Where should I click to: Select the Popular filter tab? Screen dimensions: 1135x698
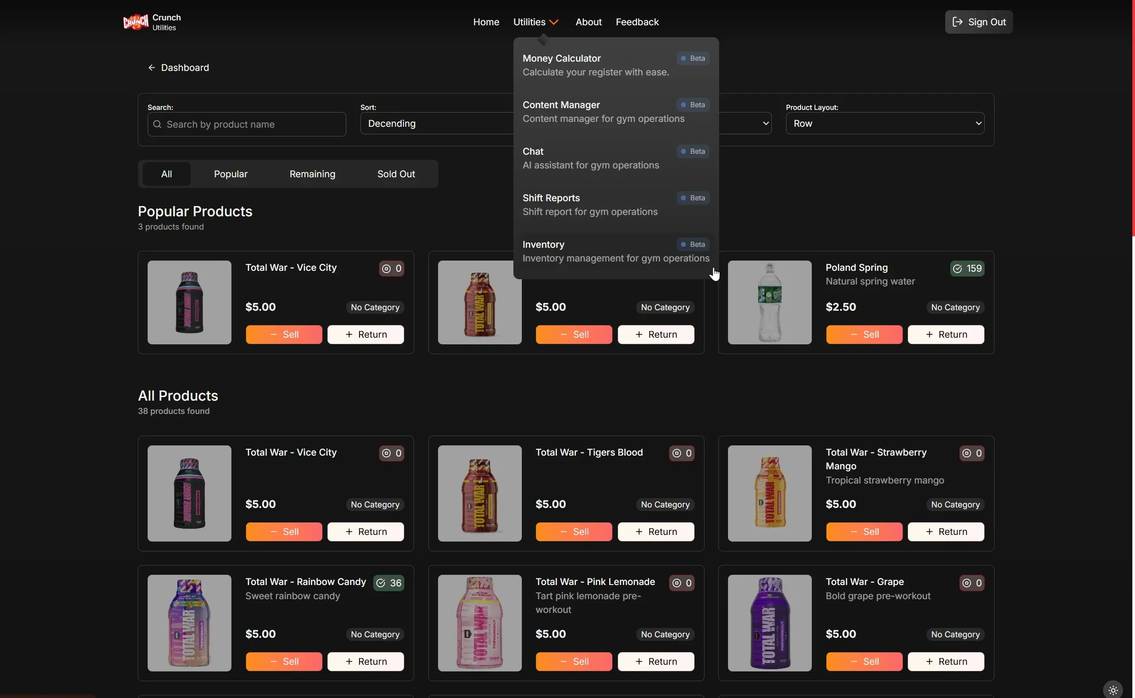[231, 174]
